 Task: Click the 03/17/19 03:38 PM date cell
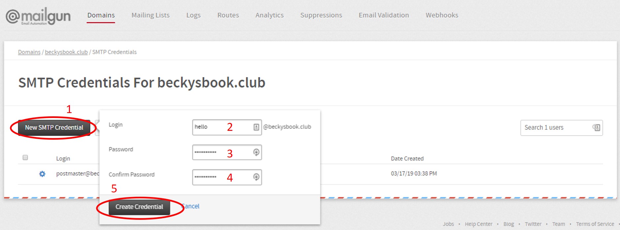point(414,174)
